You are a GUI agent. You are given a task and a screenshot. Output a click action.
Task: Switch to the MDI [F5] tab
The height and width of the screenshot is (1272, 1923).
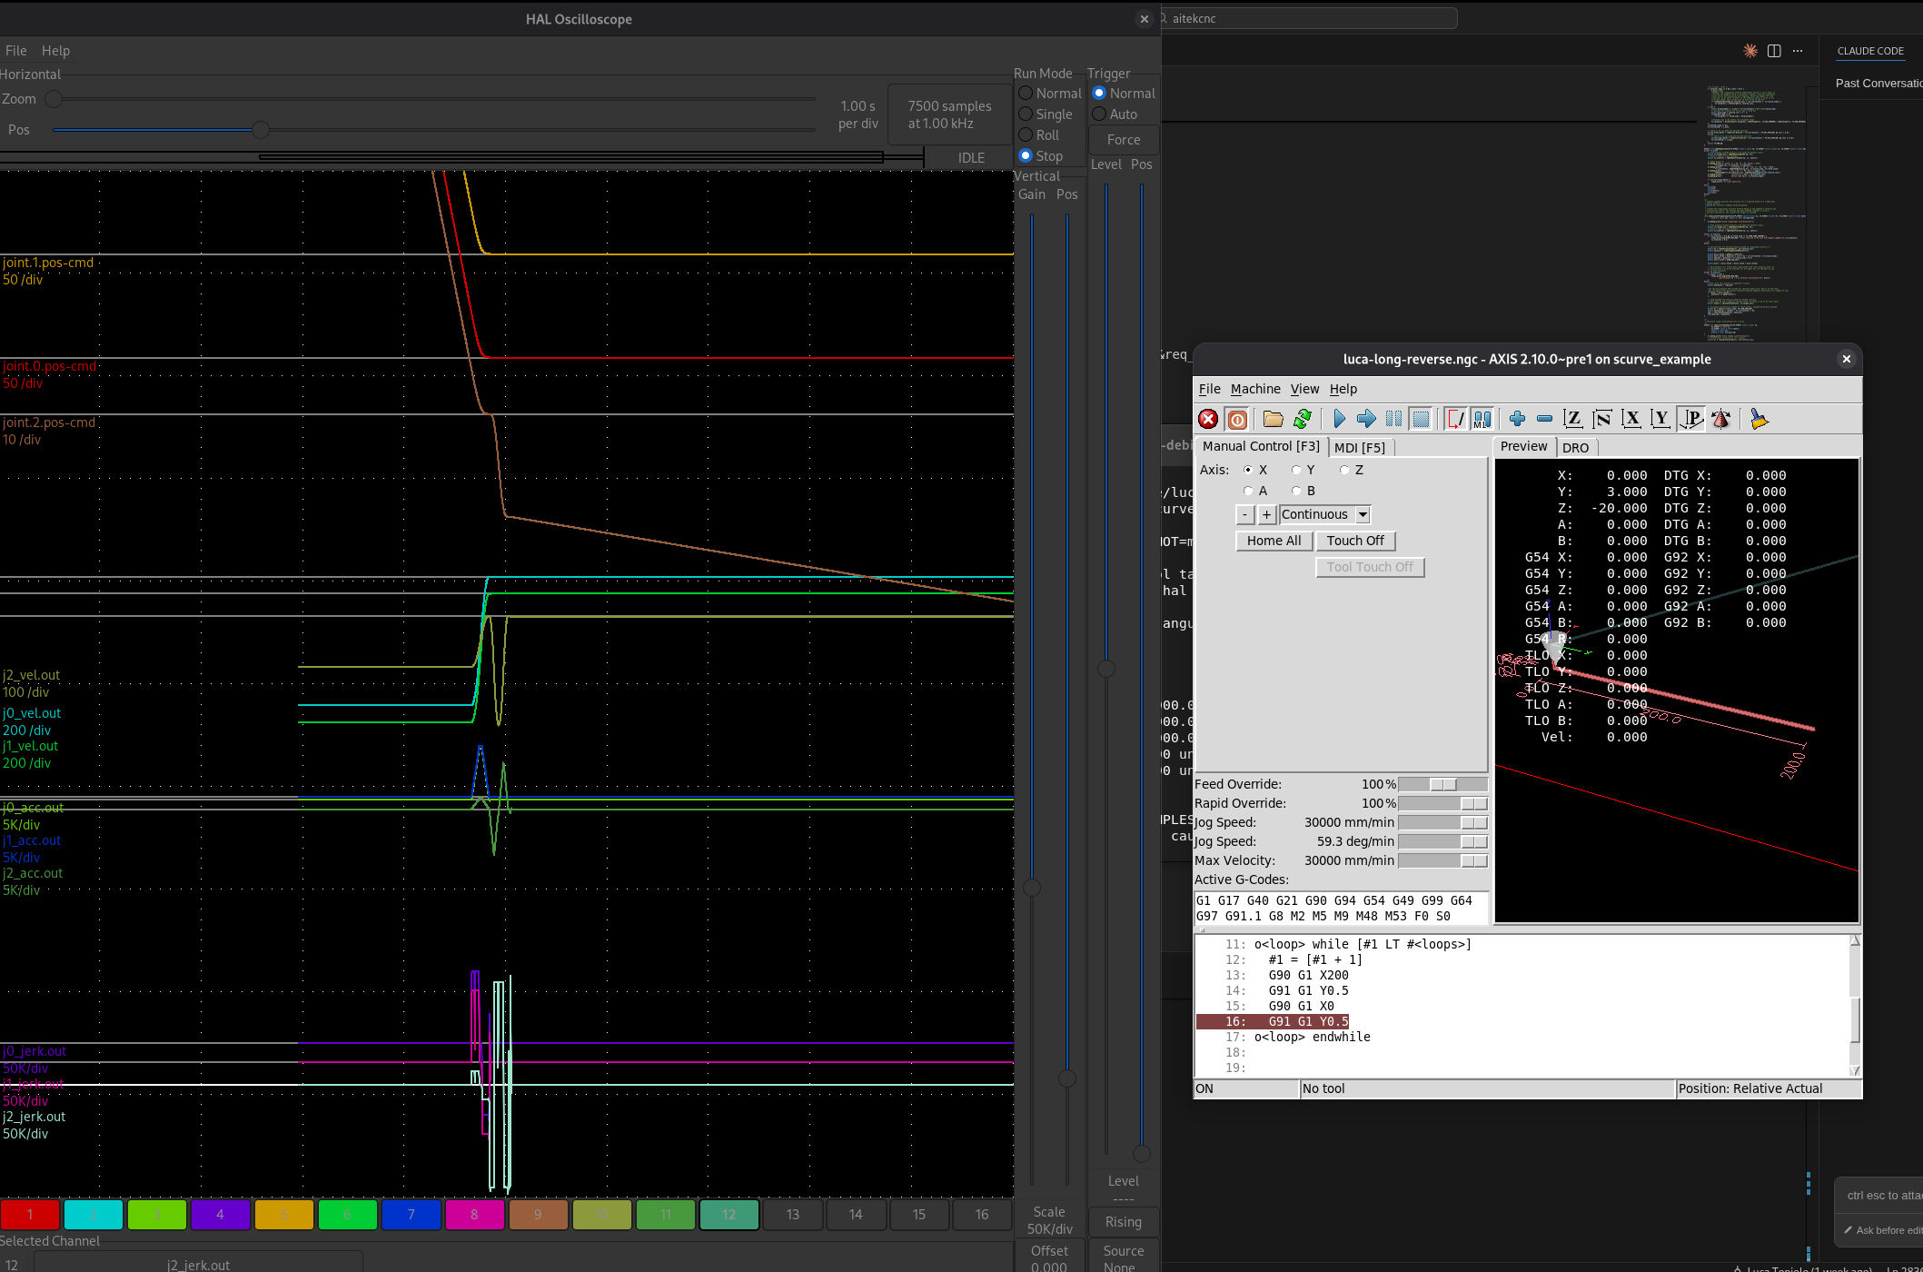pos(1359,447)
